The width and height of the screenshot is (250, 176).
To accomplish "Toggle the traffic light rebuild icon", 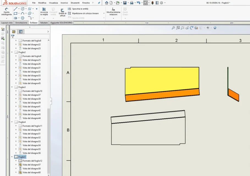I will (x=152, y=3).
